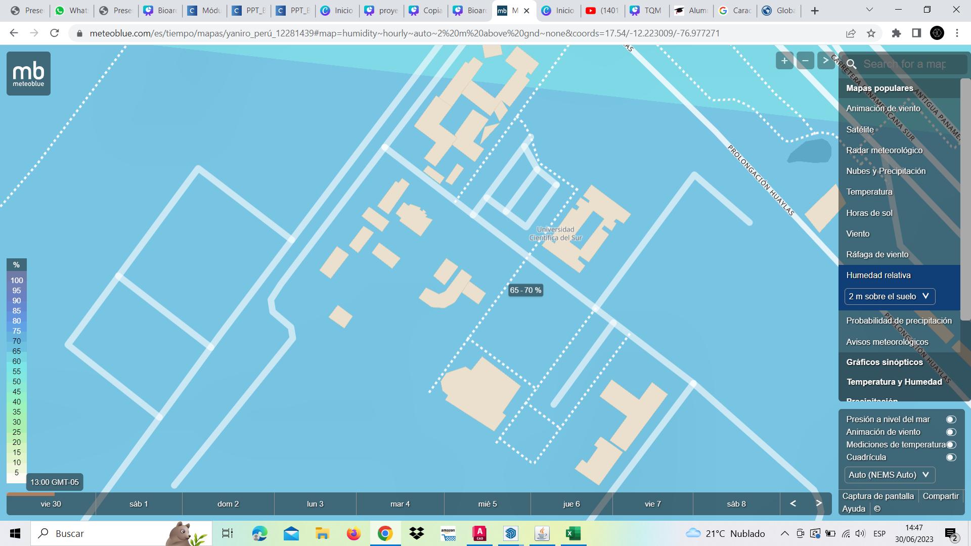
Task: Toggle Animación de viento overlay switch
Action: point(951,432)
